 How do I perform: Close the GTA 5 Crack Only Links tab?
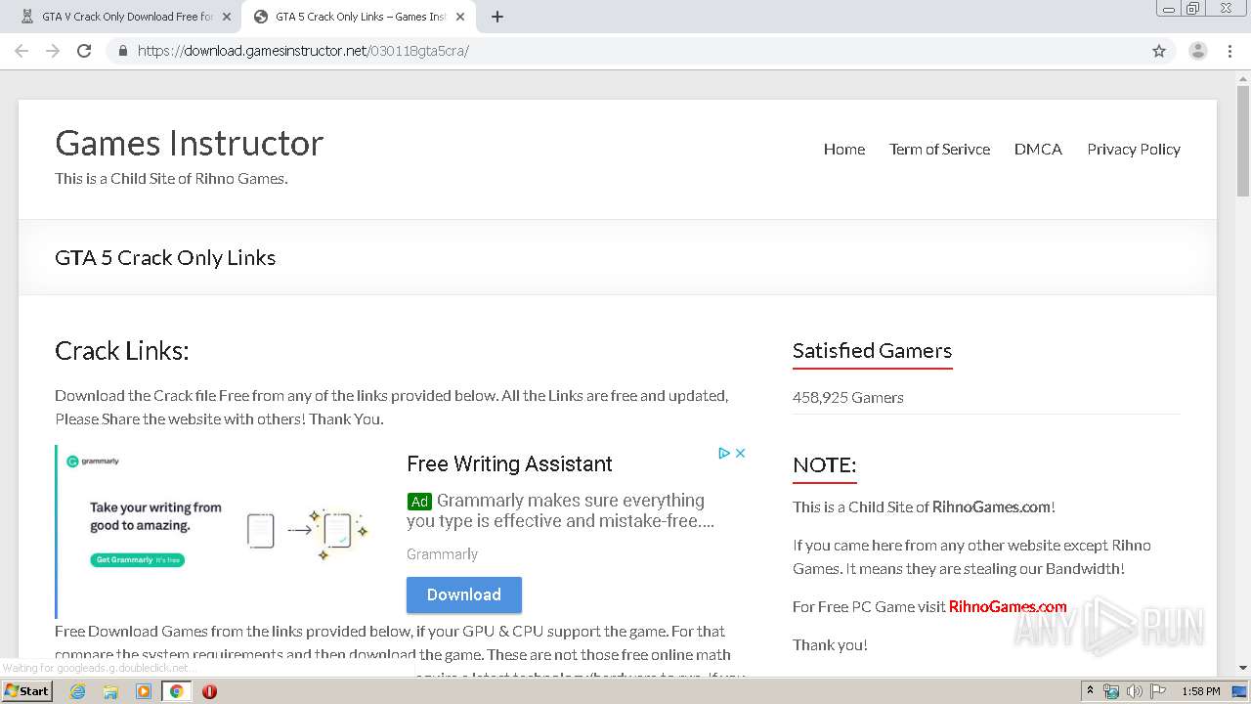(x=461, y=17)
